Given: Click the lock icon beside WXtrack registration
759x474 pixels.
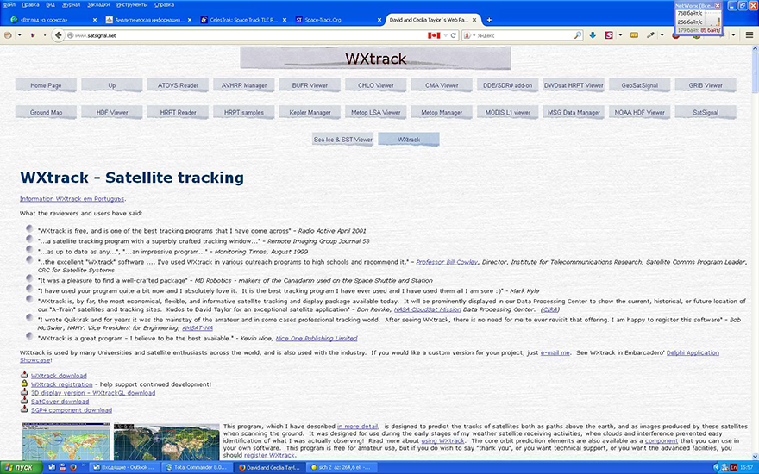Looking at the screenshot, I should point(24,384).
